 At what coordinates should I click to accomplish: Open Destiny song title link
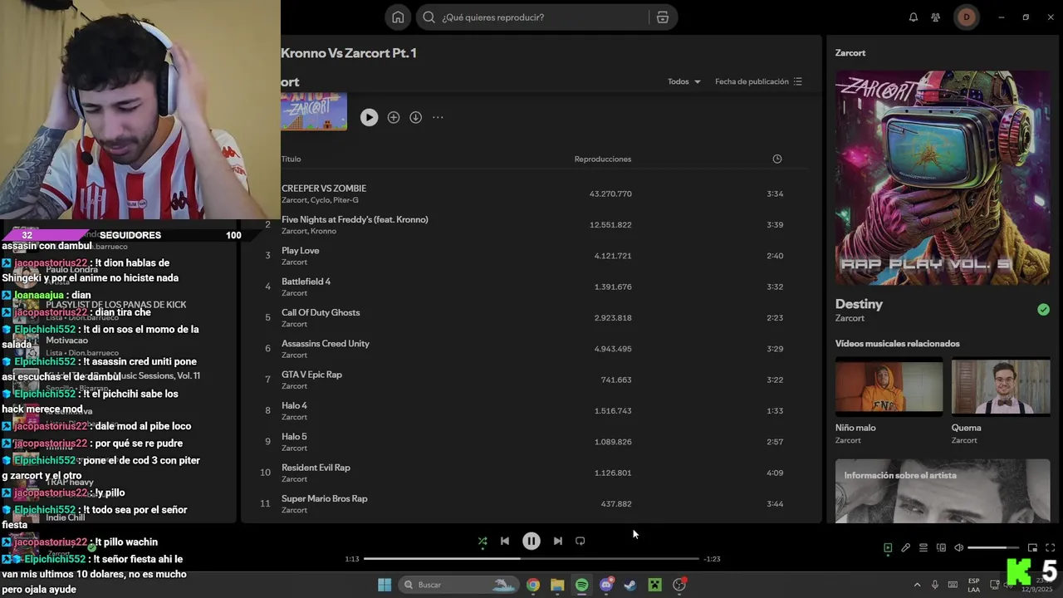coord(859,304)
